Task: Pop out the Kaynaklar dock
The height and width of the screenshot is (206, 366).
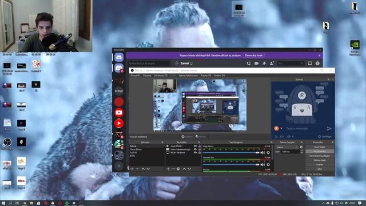Action: point(199,142)
